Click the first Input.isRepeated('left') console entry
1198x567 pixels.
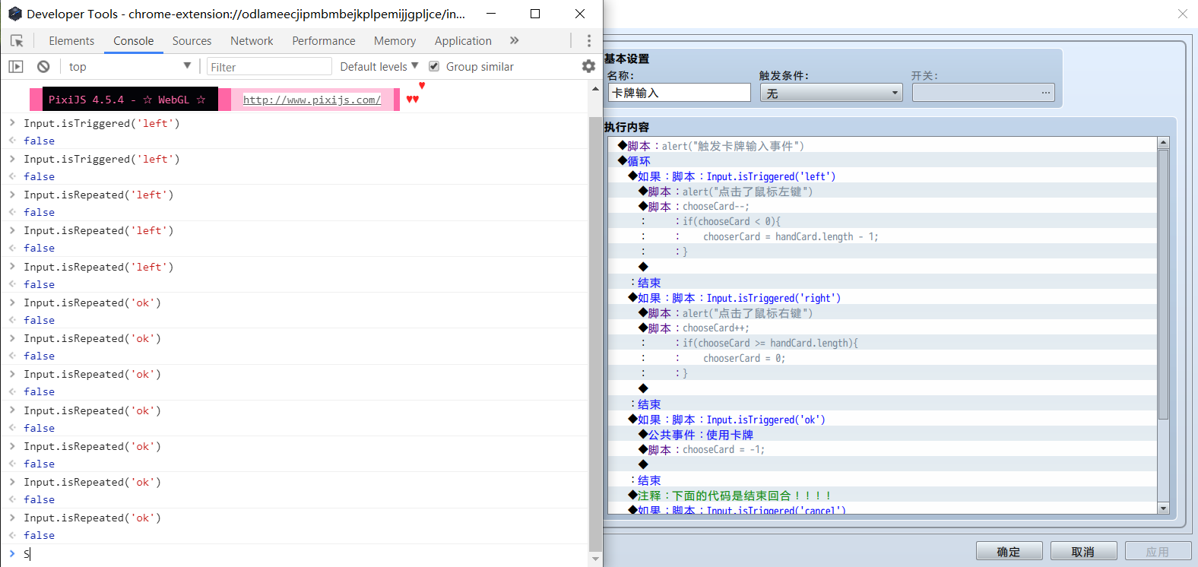click(99, 195)
